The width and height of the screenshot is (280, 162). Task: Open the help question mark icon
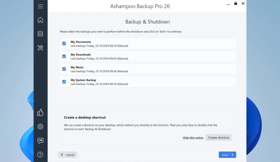pyautogui.click(x=40, y=155)
